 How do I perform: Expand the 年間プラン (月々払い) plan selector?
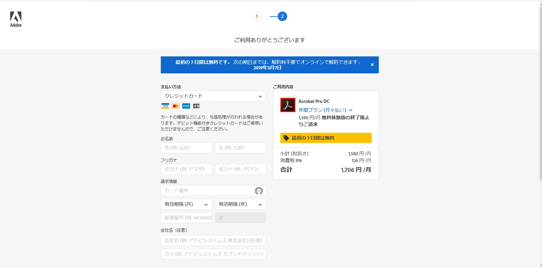[325, 110]
